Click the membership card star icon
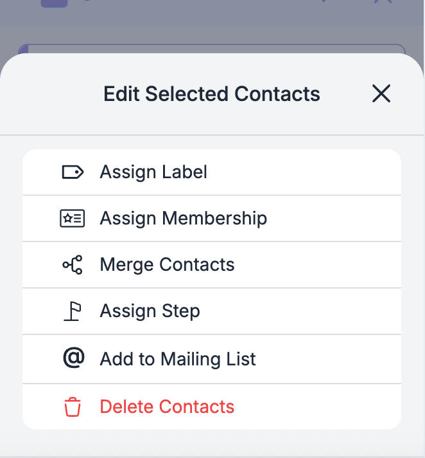This screenshot has height=458, width=425. pos(72,219)
